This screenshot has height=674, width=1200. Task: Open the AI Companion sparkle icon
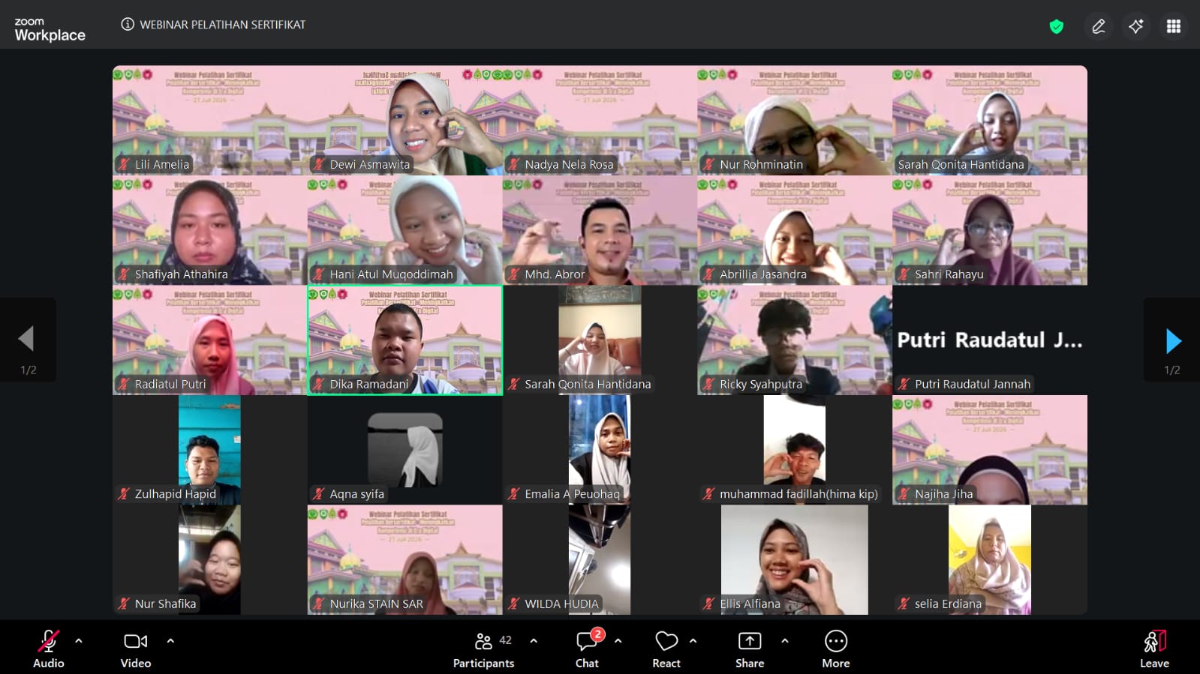coord(1136,26)
